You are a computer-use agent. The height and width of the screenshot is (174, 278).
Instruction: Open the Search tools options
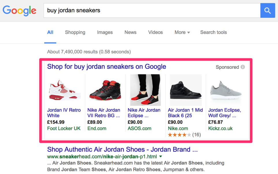(x=213, y=32)
